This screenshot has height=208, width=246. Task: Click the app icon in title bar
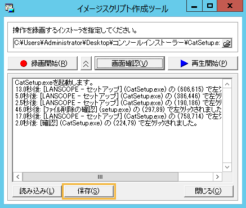10,8
